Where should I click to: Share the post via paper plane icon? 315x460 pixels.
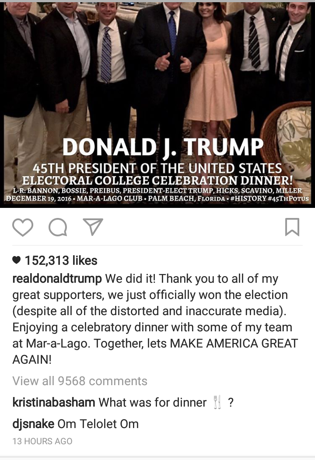(x=93, y=227)
